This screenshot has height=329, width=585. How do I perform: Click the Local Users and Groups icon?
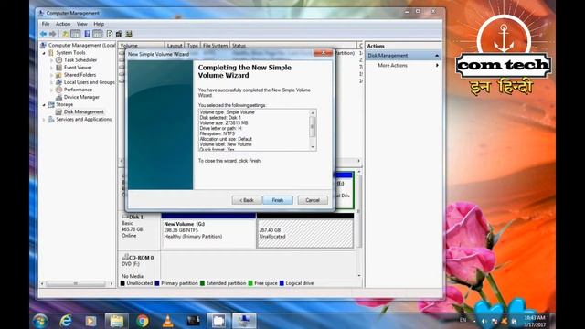[58, 82]
